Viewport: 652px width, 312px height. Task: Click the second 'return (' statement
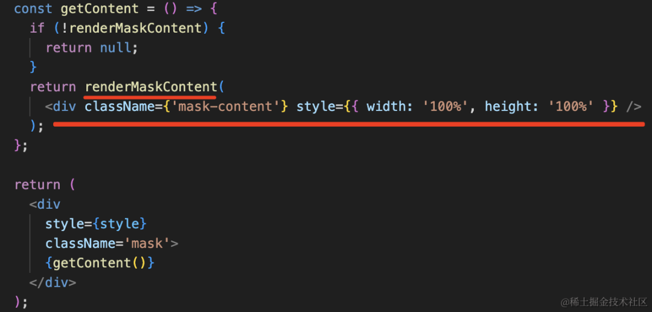pyautogui.click(x=45, y=185)
